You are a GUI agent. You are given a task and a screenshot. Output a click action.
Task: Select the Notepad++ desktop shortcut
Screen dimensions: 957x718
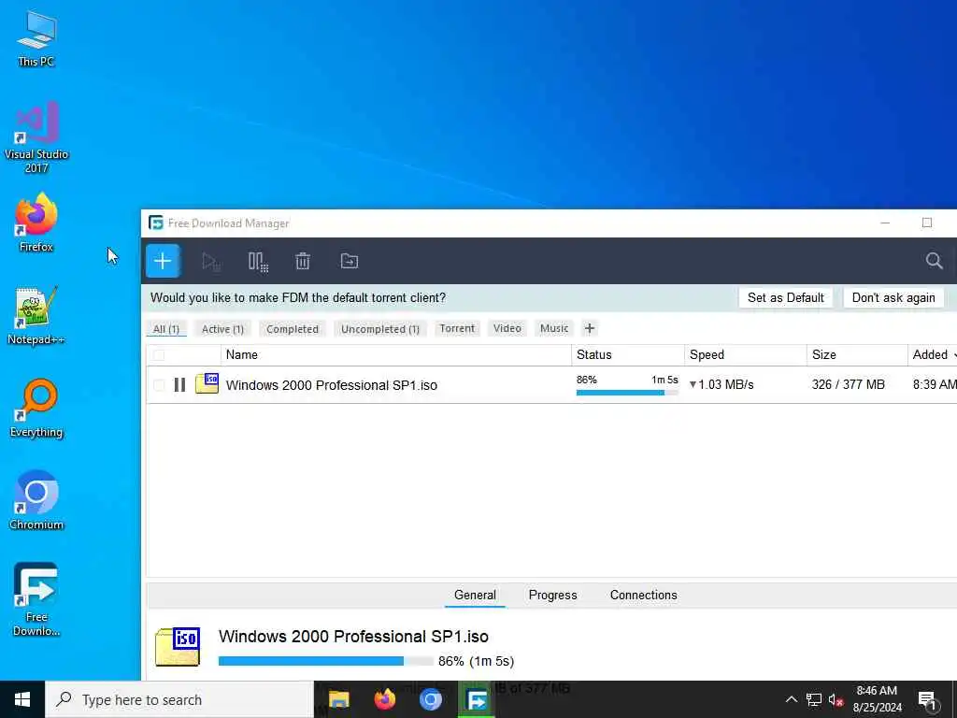[x=36, y=316]
